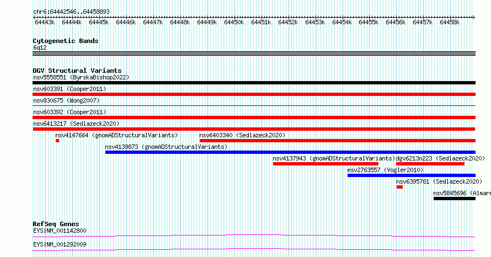Click the 64456k ruler tick label
491x257 pixels.
396,23
